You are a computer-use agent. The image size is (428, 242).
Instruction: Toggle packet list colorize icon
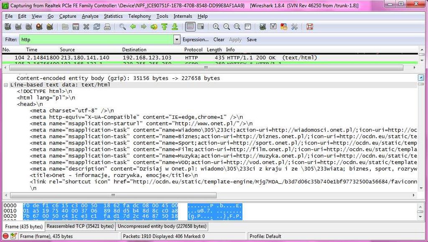coord(190,27)
